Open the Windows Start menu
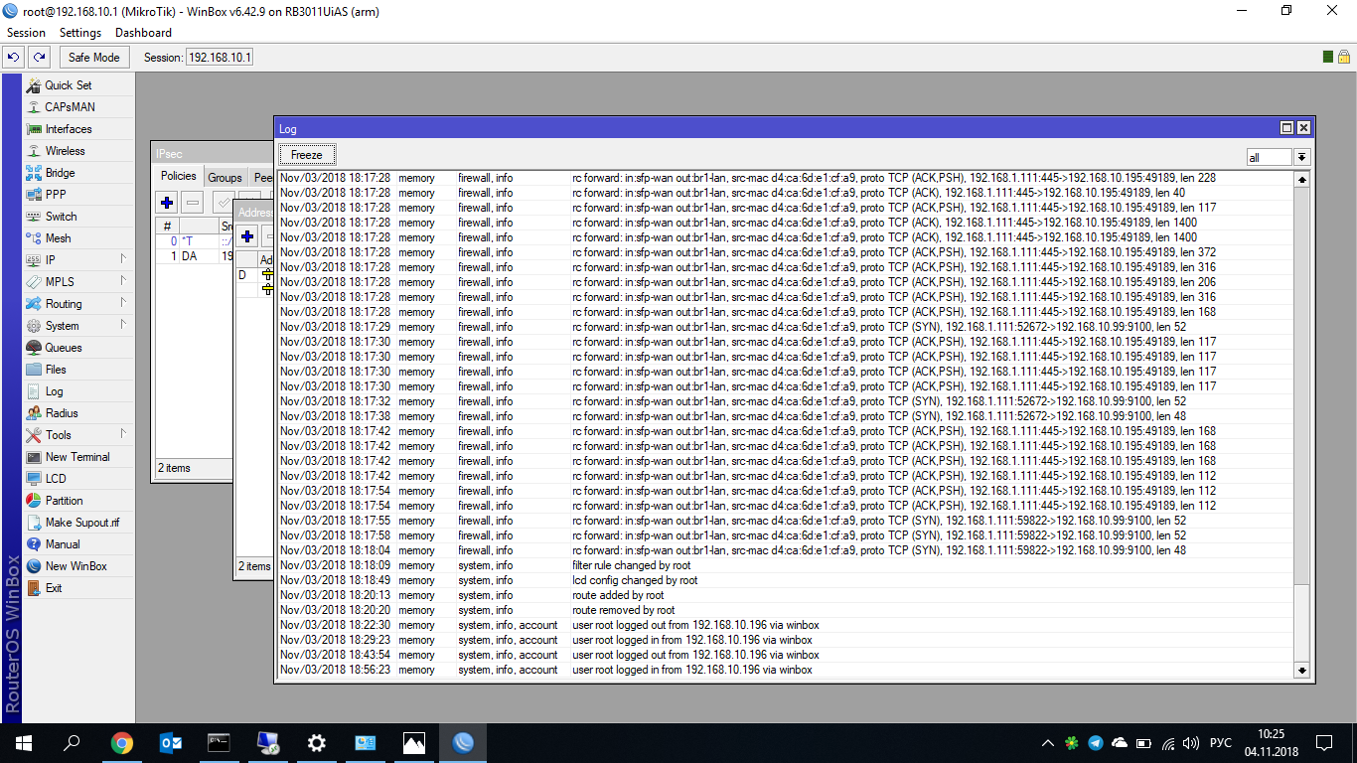The image size is (1357, 763). coord(24,743)
